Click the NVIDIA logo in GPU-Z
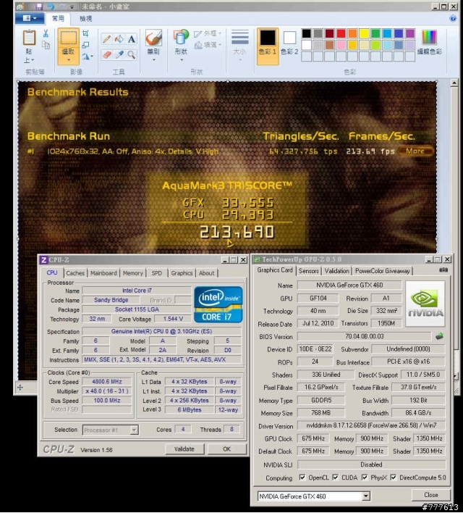463x513 pixels. [425, 304]
